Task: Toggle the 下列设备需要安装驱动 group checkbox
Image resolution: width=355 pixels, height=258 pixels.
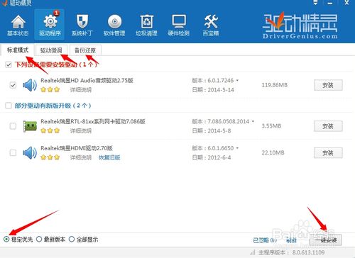Action: [9, 64]
